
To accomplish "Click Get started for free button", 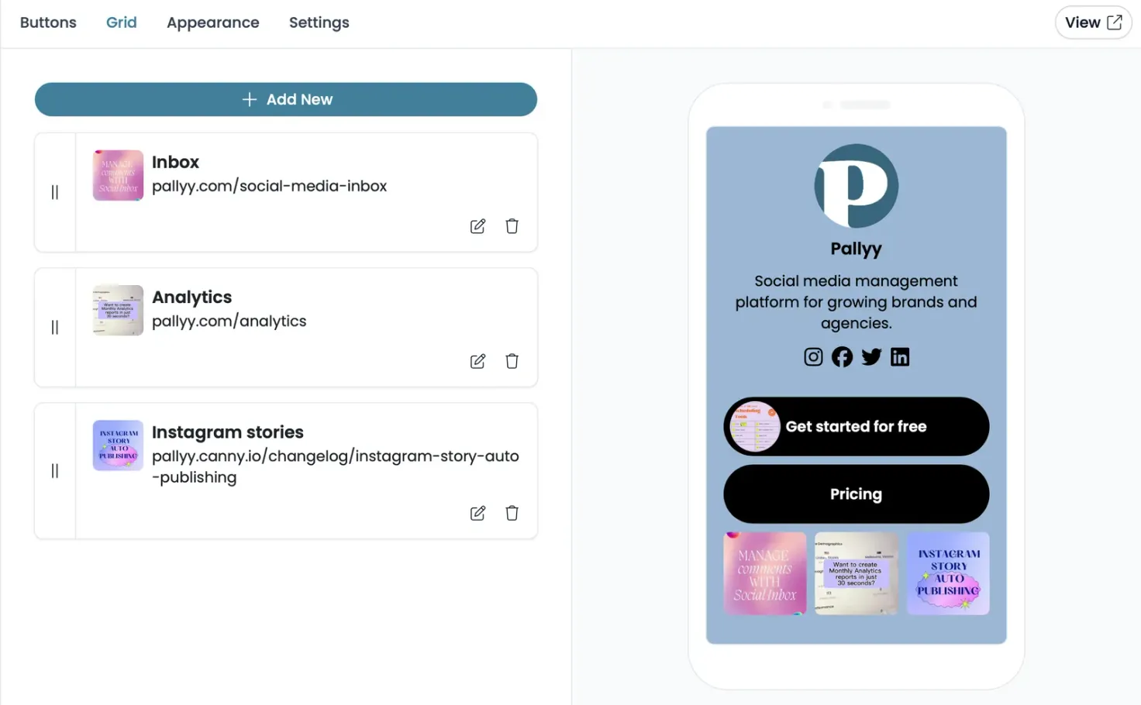I will click(x=857, y=427).
